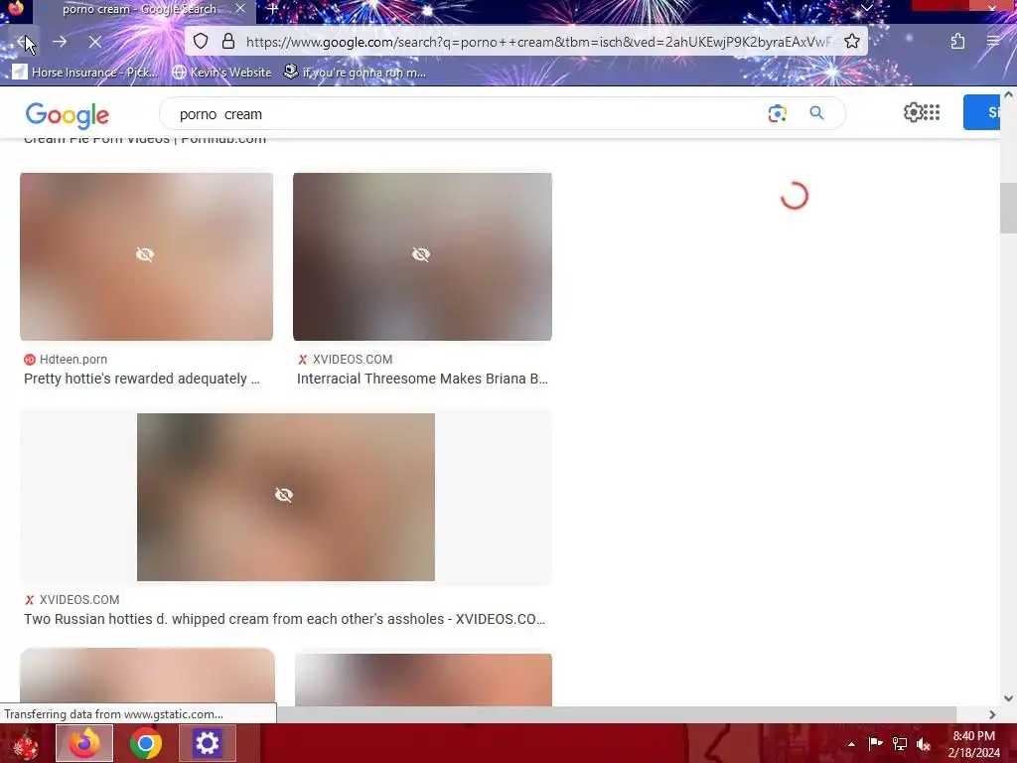Image resolution: width=1017 pixels, height=763 pixels.
Task: Open the Action Center flag icon
Action: [875, 743]
